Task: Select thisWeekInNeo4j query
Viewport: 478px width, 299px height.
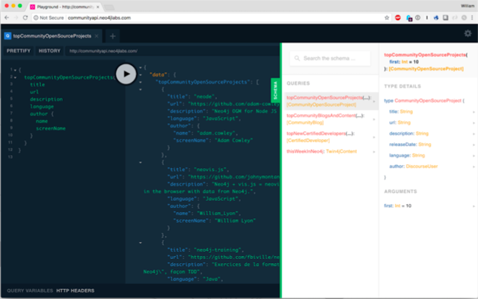Action: 331,151
